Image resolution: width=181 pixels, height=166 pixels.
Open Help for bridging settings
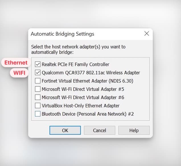pos(134,130)
